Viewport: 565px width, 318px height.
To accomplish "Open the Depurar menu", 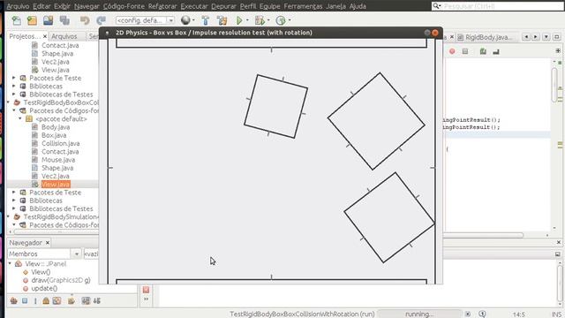I will pos(223,6).
